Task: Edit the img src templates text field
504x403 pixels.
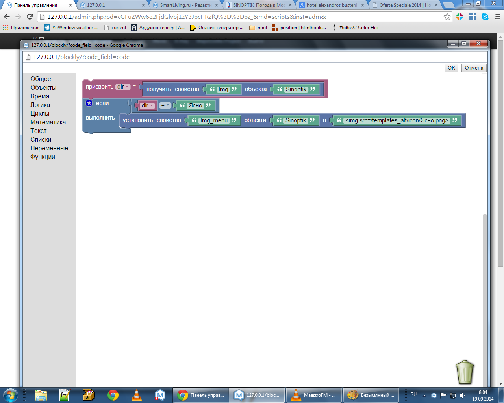Action: click(397, 120)
